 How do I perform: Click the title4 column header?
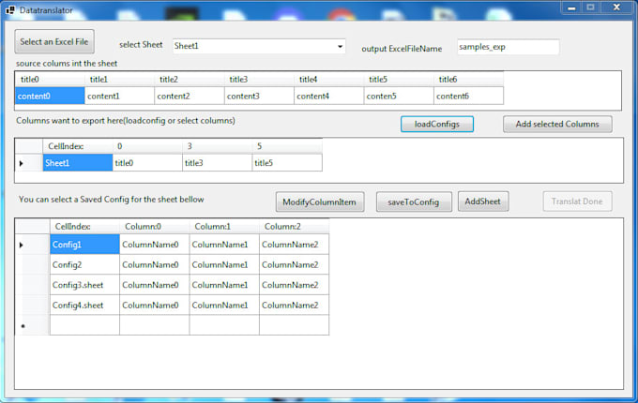tap(328, 80)
